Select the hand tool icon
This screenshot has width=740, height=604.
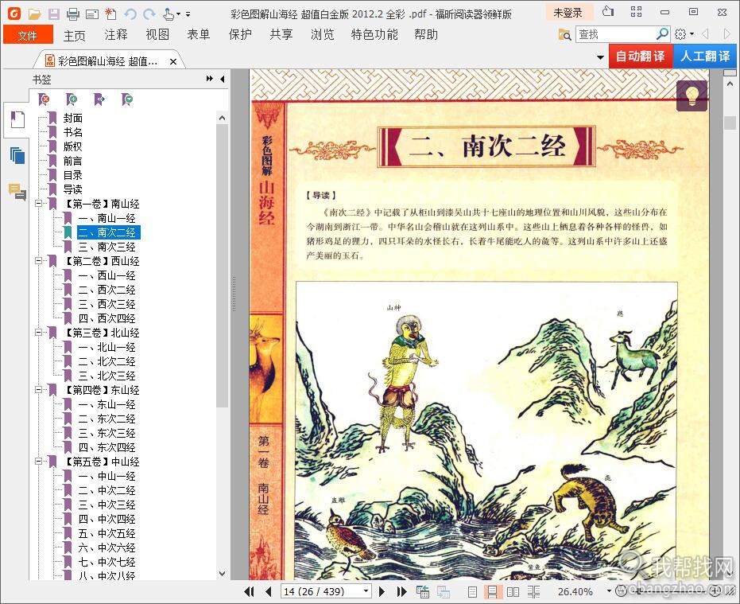tap(169, 14)
